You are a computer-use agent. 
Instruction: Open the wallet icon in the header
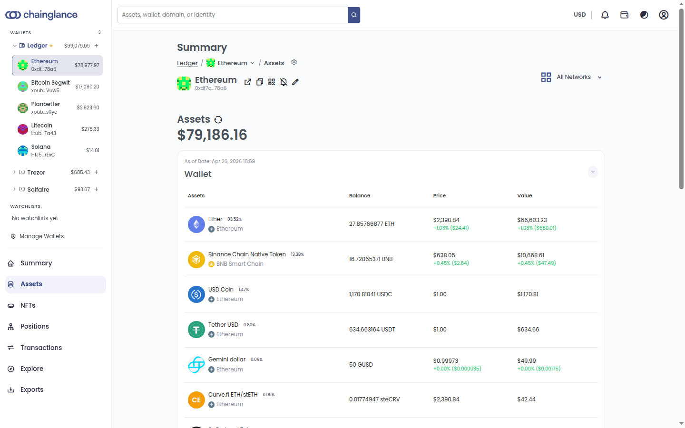pyautogui.click(x=625, y=15)
